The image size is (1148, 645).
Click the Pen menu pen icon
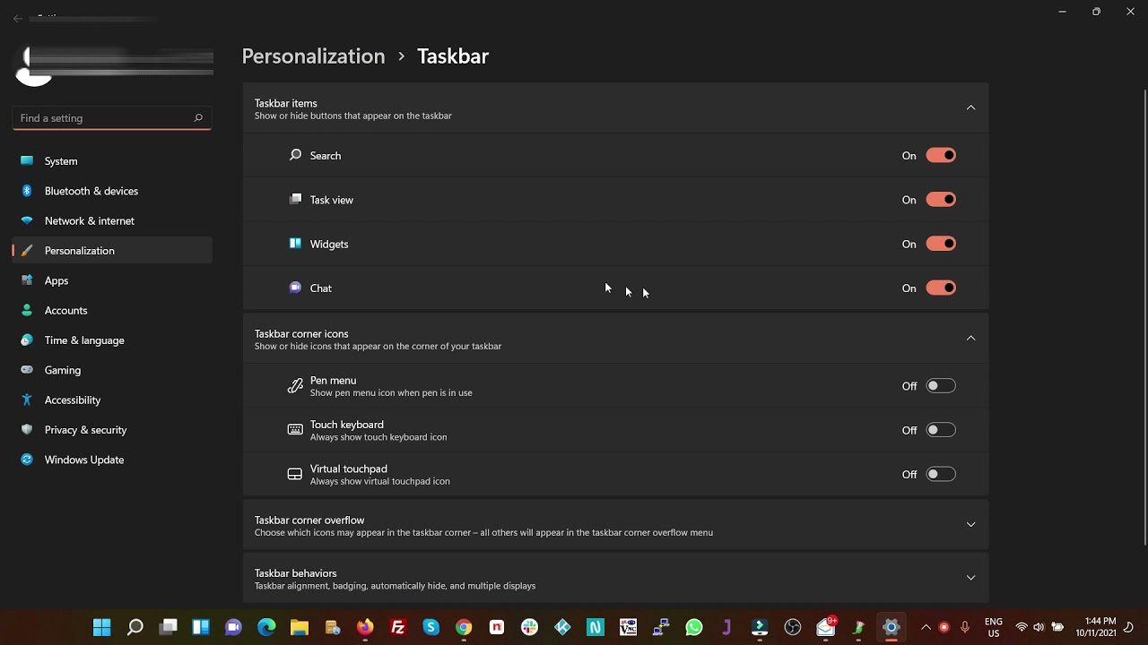click(x=295, y=386)
